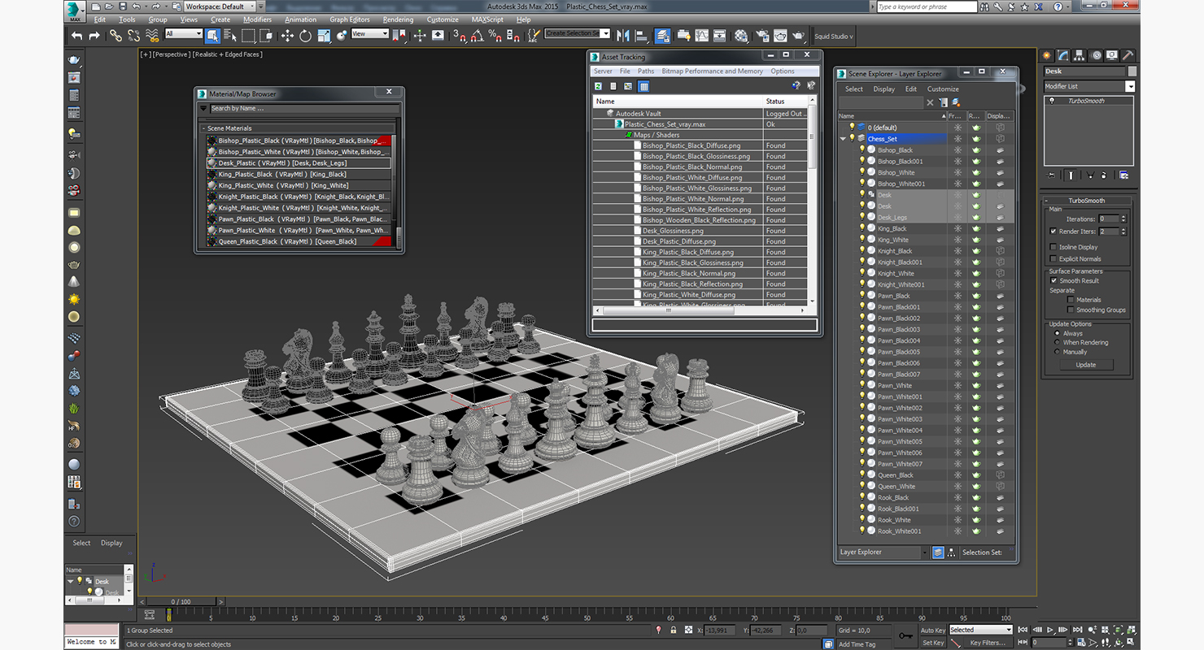Image resolution: width=1204 pixels, height=650 pixels.
Task: Enable Separate by Materials checkbox
Action: click(1071, 300)
